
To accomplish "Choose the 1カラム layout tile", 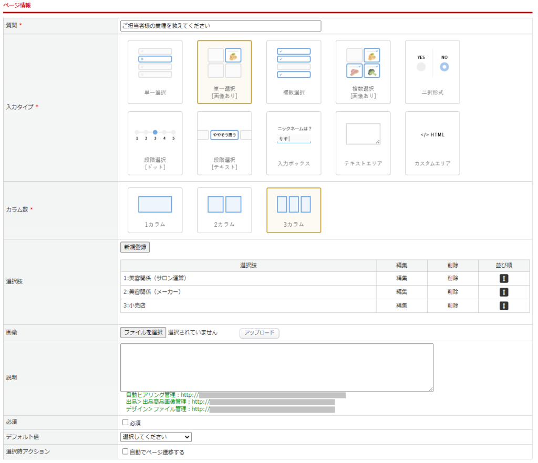I will coord(155,210).
